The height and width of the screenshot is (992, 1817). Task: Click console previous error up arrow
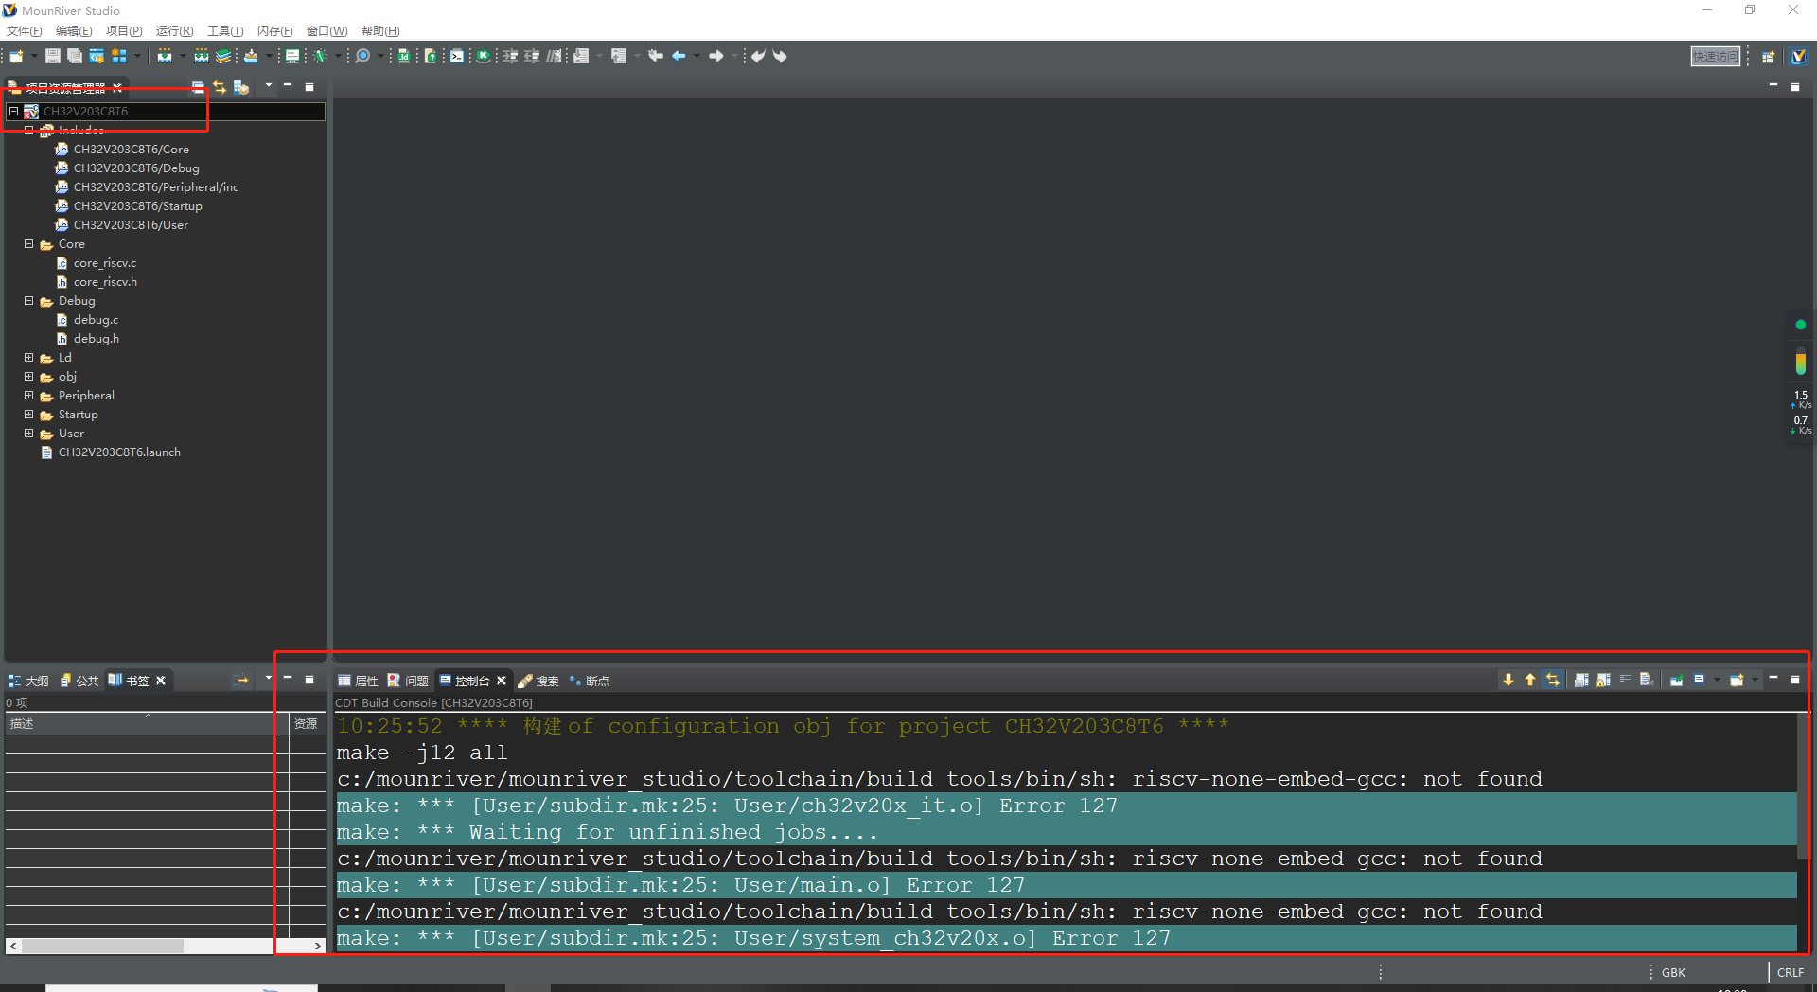tap(1530, 680)
